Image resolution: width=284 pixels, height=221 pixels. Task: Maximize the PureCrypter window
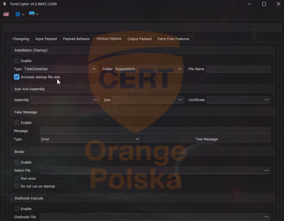coord(264,4)
